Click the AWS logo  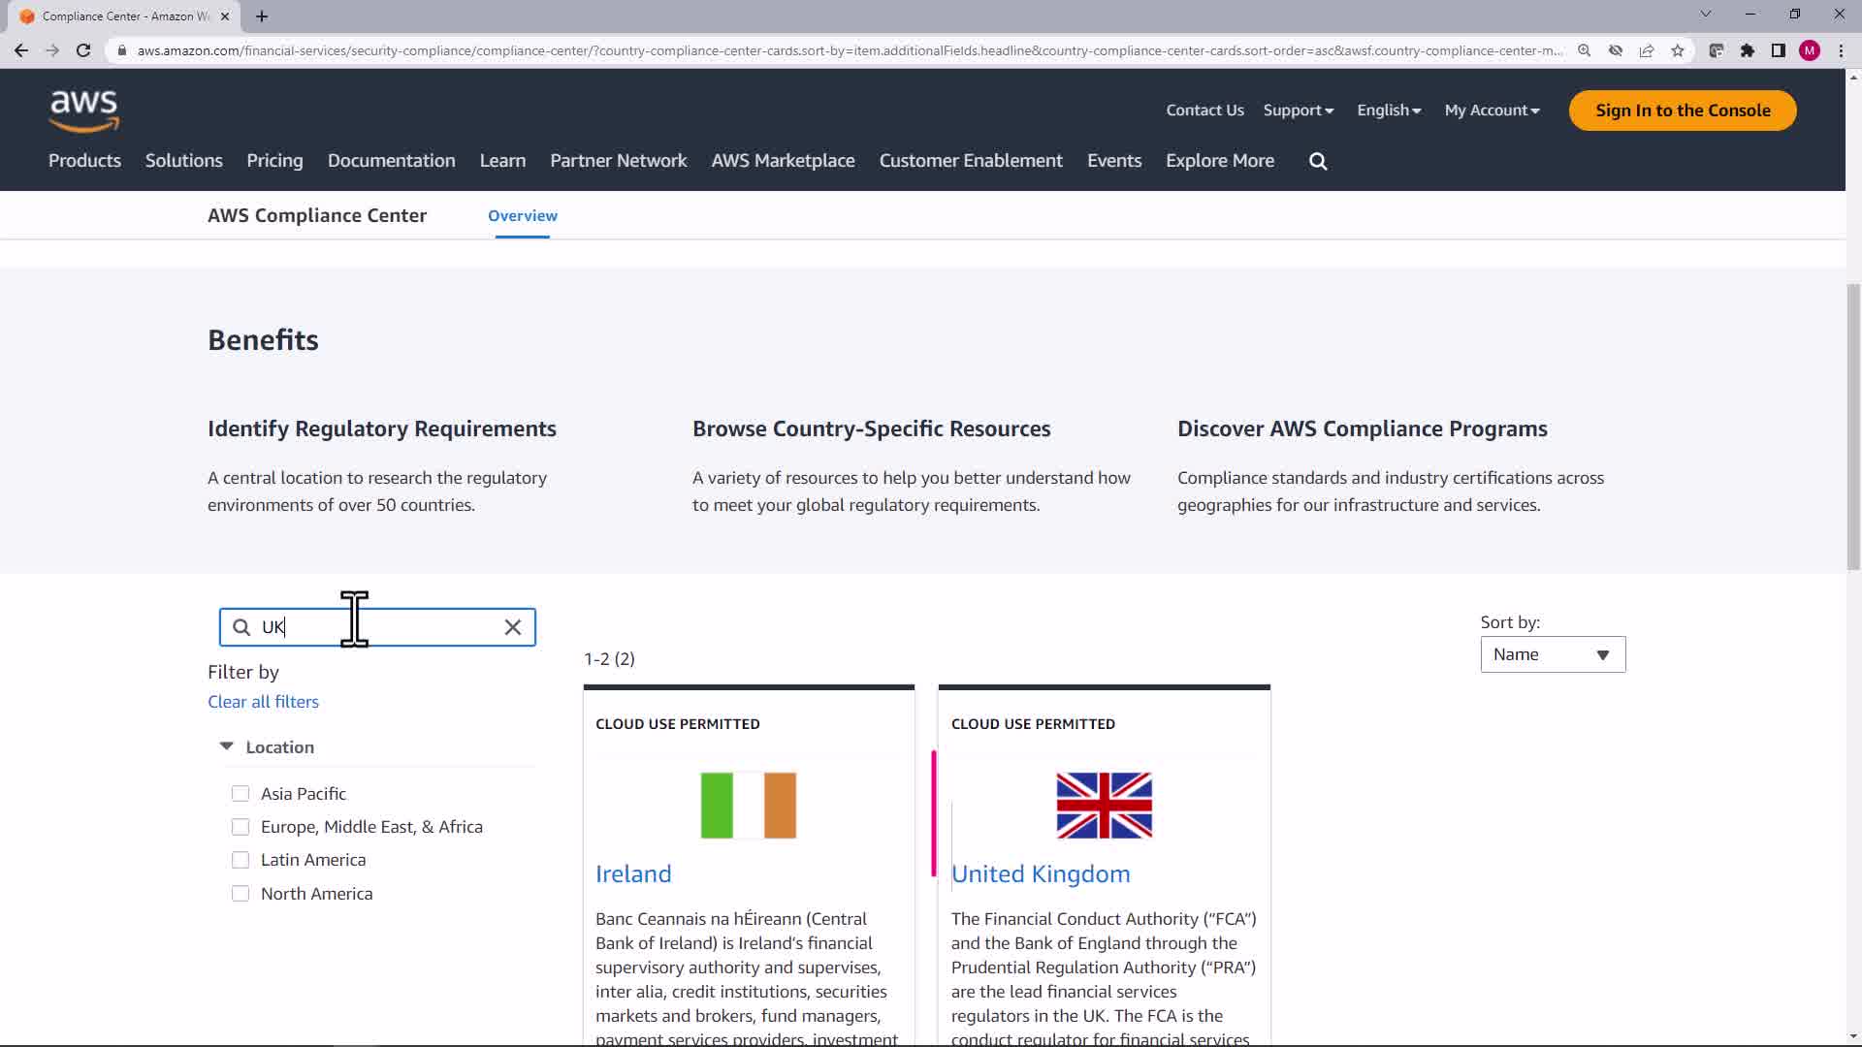click(x=84, y=111)
